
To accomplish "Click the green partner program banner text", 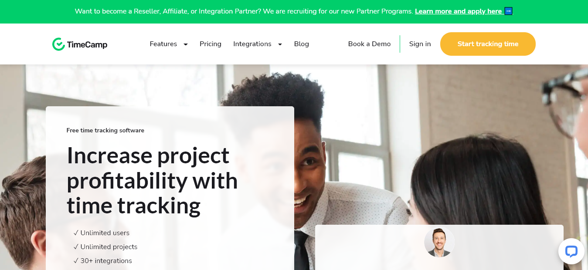I will click(x=244, y=11).
